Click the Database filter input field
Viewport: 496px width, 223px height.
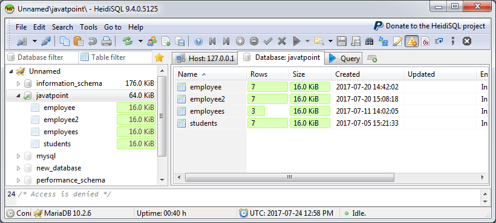pyautogui.click(x=42, y=57)
